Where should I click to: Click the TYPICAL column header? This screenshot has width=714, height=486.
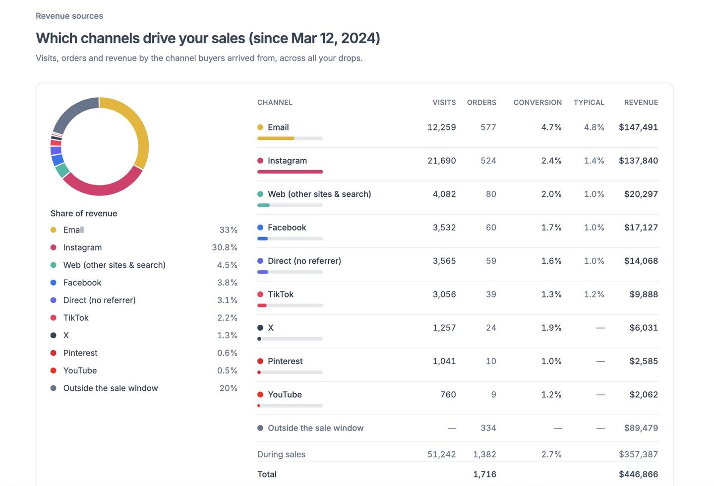pyautogui.click(x=589, y=103)
